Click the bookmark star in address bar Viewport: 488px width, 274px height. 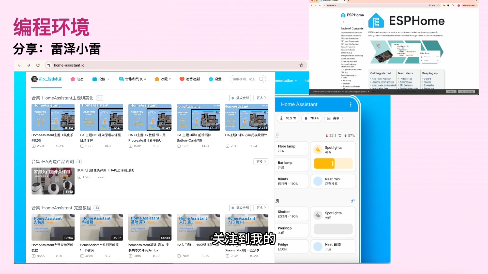pos(301,65)
